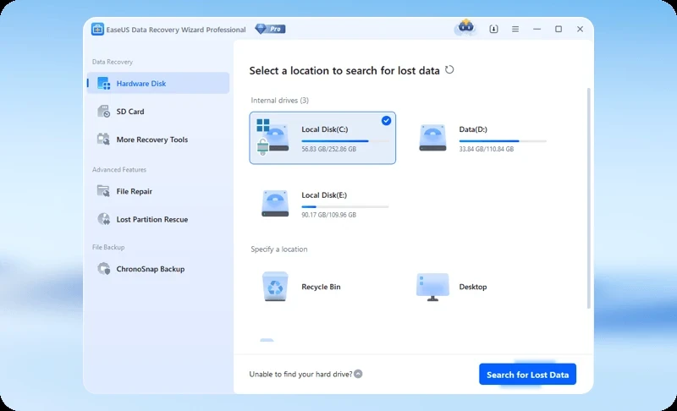Refresh the drive list icon
Screen dimensions: 677x411
[x=449, y=69]
